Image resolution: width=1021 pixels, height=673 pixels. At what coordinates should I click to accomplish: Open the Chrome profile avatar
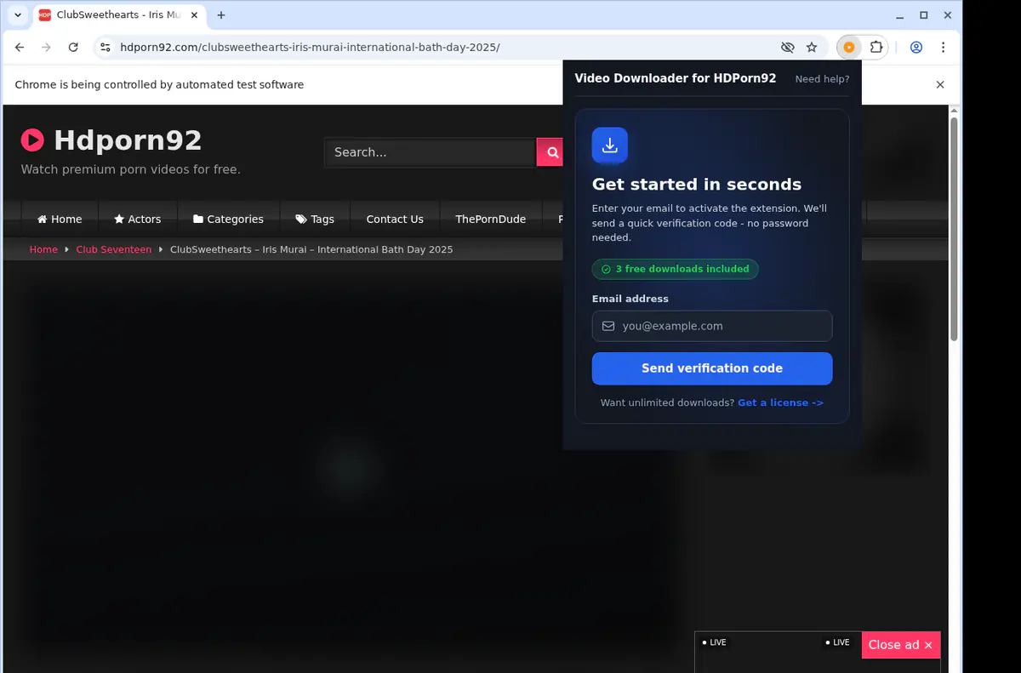tap(916, 48)
